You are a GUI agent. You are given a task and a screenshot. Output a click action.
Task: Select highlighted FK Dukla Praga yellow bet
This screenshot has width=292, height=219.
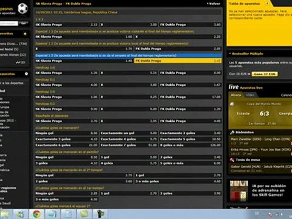tap(178, 61)
